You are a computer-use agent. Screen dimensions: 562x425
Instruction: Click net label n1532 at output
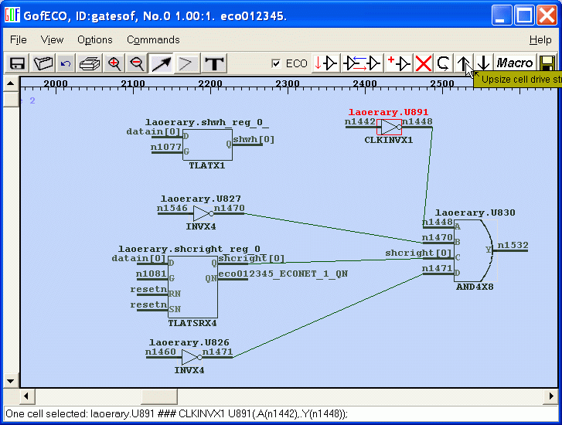[513, 245]
